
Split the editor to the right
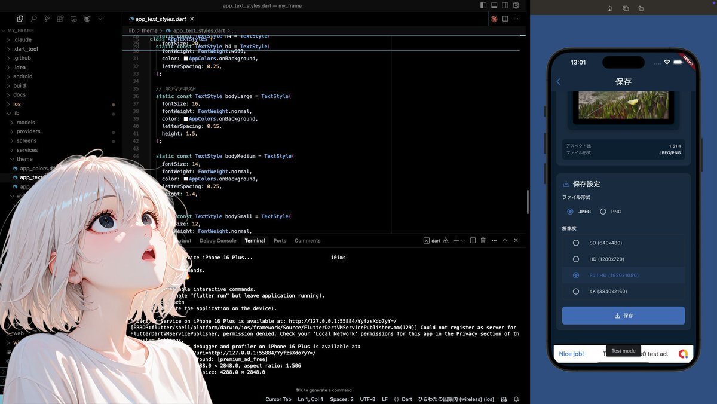point(505,19)
